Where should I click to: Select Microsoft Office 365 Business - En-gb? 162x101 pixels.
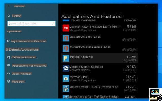pos(99,48)
